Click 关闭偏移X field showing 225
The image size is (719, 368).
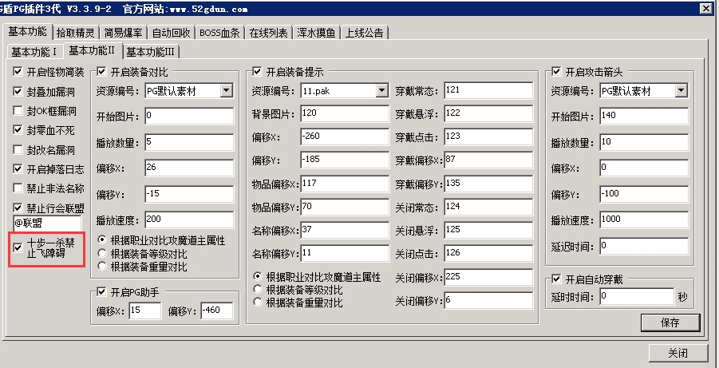pyautogui.click(x=489, y=277)
